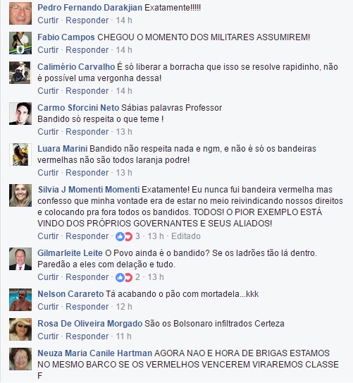This screenshot has width=353, height=383.
Task: Open Gilmarleite Leite's profile name
Action: [x=70, y=253]
